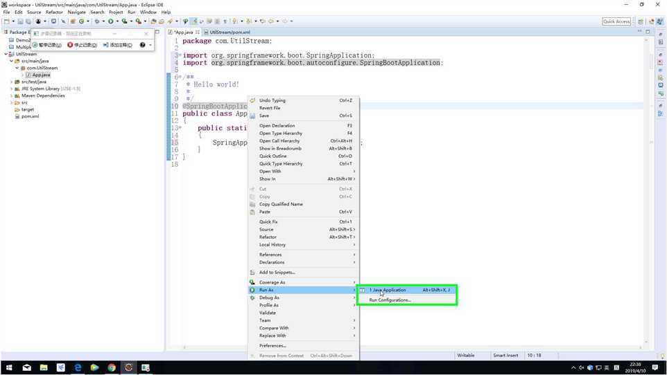
Task: Expand the Maven Dependencies node
Action: pyautogui.click(x=12, y=95)
